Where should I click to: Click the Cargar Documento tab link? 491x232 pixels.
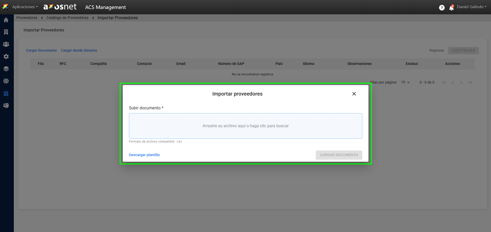pos(41,50)
